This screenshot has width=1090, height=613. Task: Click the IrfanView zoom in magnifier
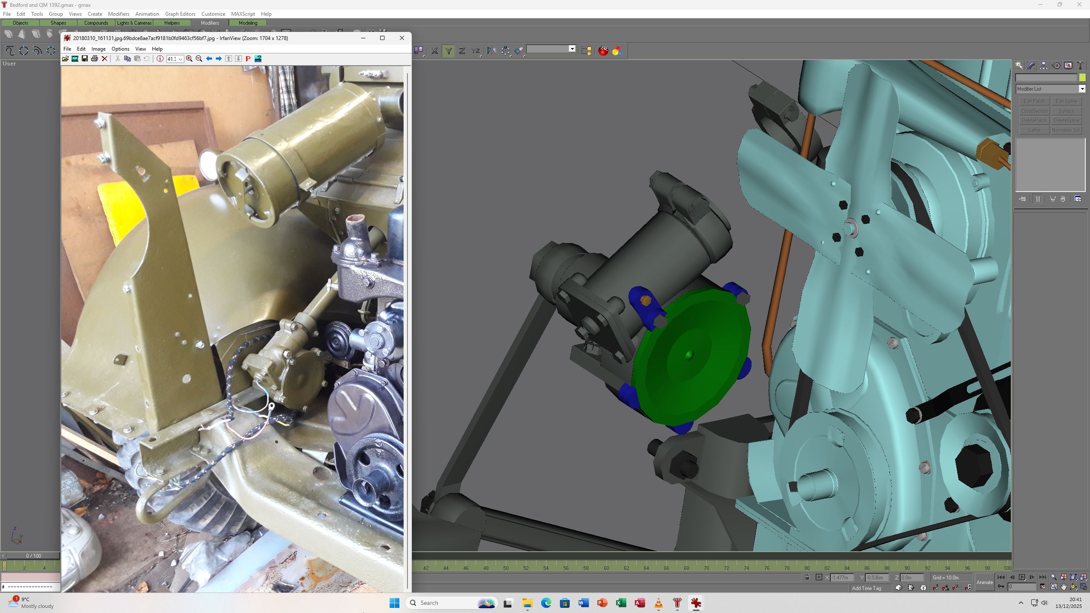[189, 59]
